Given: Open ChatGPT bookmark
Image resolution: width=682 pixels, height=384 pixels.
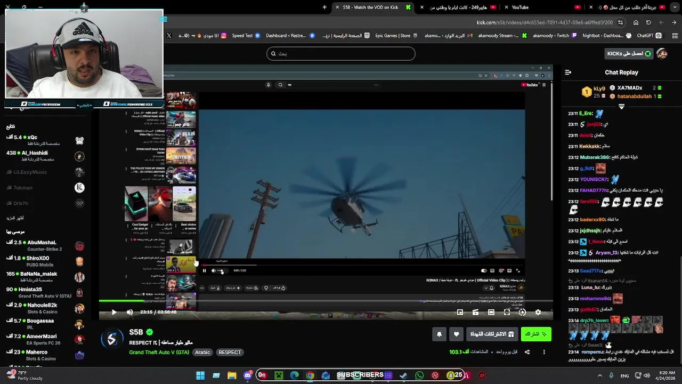Looking at the screenshot, I should coord(649,36).
